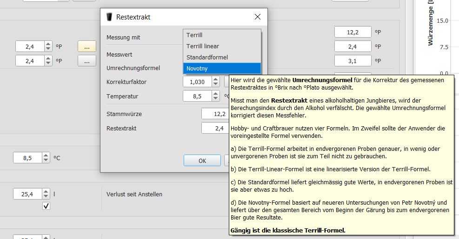
Task: Close the Restextrakt dialog with X
Action: (257, 17)
